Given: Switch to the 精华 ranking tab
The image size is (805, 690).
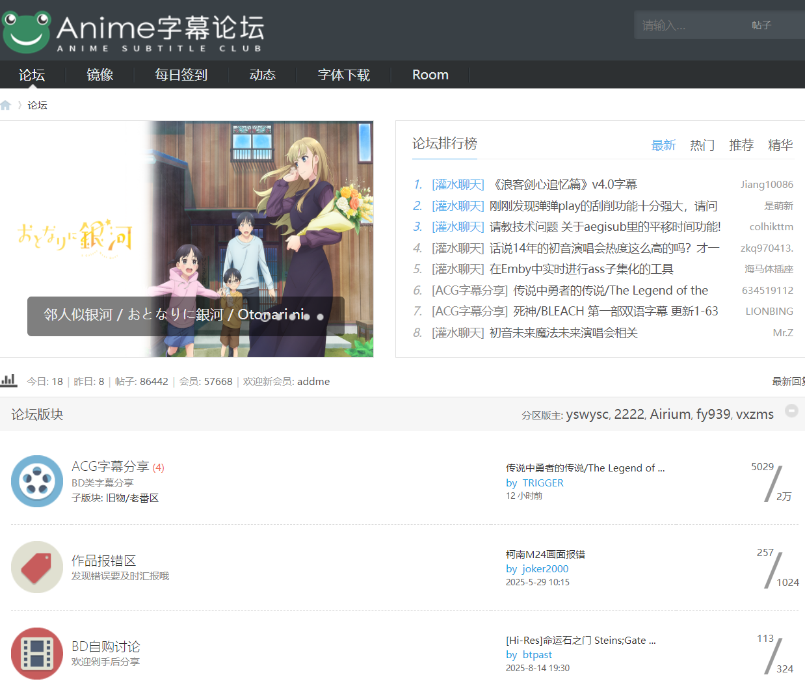Looking at the screenshot, I should tap(780, 145).
